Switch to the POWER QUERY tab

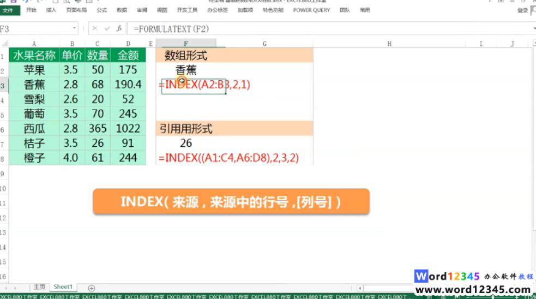311,10
